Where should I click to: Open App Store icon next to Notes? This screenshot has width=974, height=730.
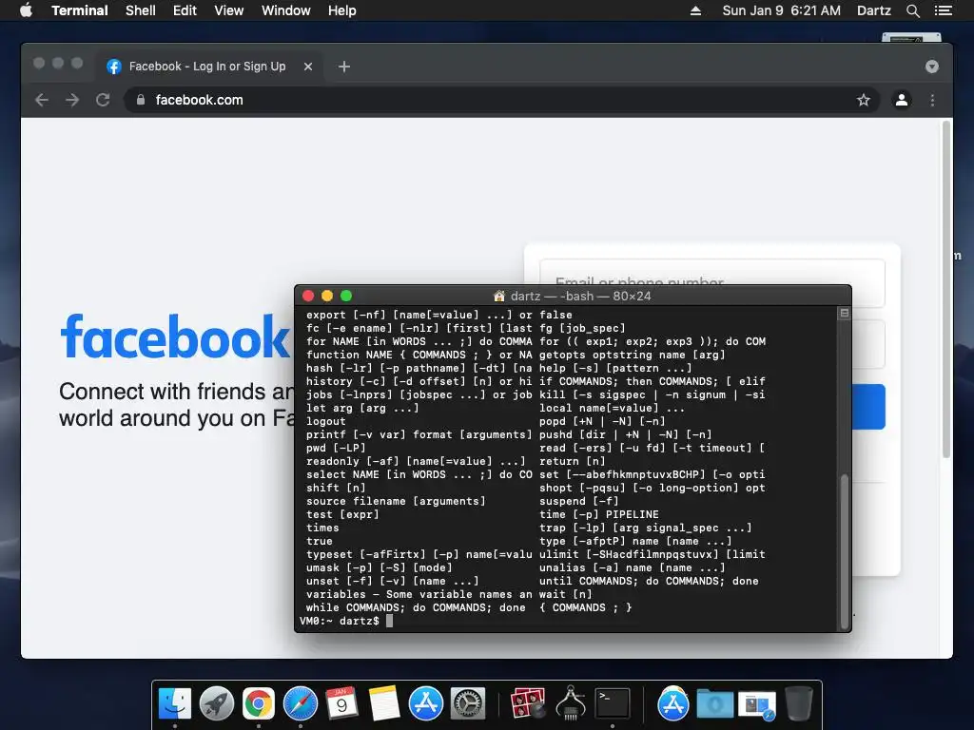pos(425,704)
